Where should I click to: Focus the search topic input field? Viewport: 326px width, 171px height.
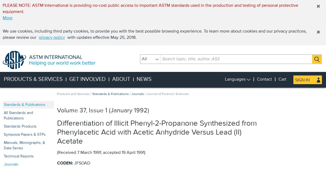tap(236, 59)
